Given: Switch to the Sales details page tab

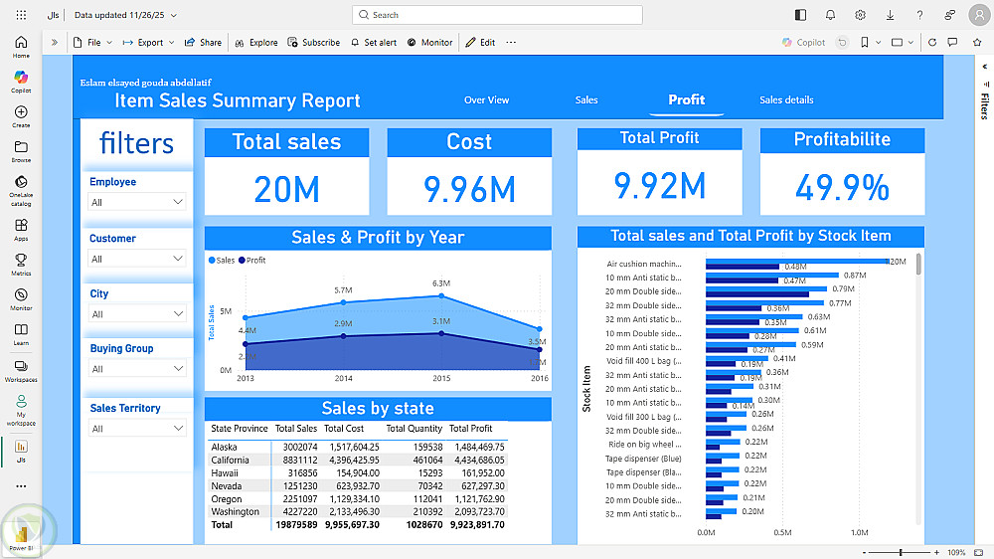Looking at the screenshot, I should tap(786, 99).
